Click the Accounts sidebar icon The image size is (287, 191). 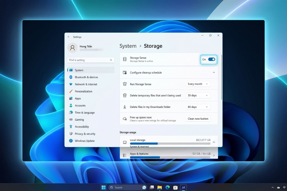coord(71,105)
